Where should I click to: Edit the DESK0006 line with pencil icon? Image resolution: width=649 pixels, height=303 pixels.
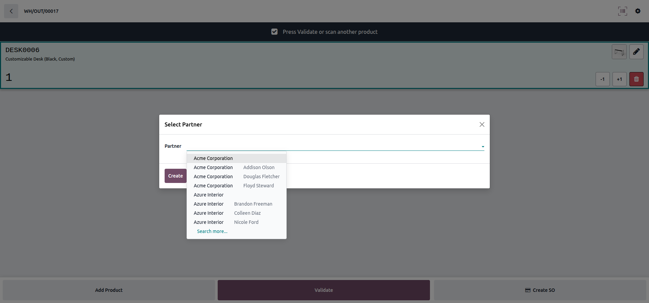pyautogui.click(x=636, y=52)
